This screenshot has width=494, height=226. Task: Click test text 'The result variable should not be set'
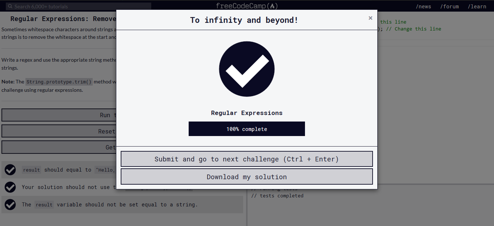point(110,205)
